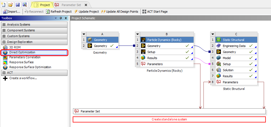Select the Geometry header cell in system A
This screenshot has height=127, width=271.
point(102,40)
